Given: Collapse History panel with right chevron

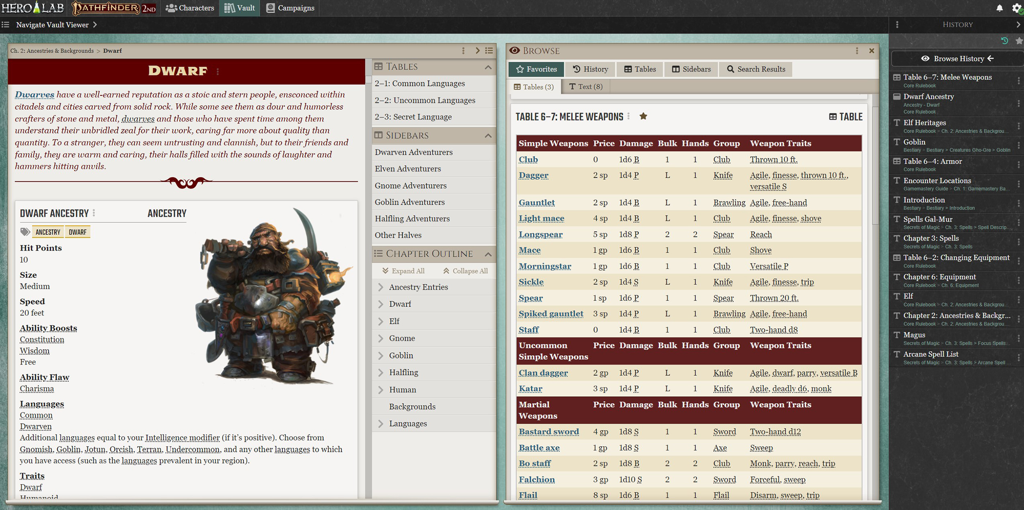Looking at the screenshot, I should pyautogui.click(x=1018, y=25).
